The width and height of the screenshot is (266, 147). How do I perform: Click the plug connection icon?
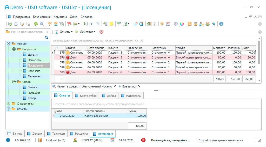[214, 24]
